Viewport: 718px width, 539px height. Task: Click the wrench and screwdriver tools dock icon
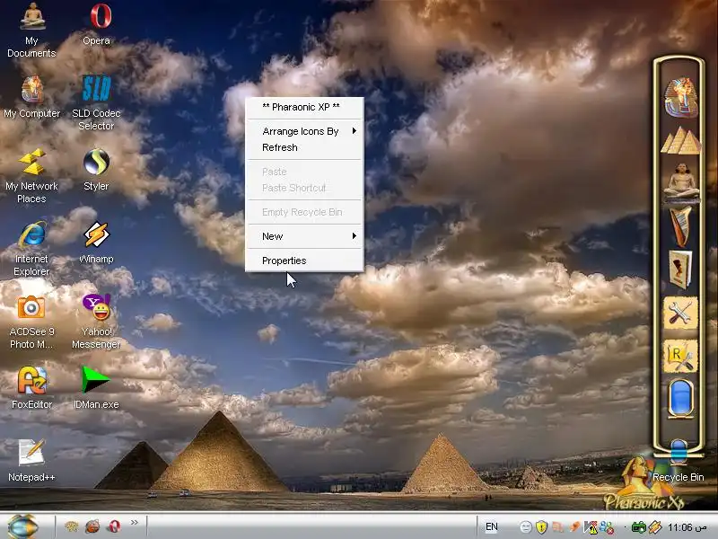[x=680, y=314]
